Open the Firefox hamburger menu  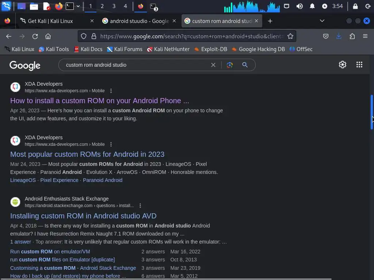coord(365,36)
